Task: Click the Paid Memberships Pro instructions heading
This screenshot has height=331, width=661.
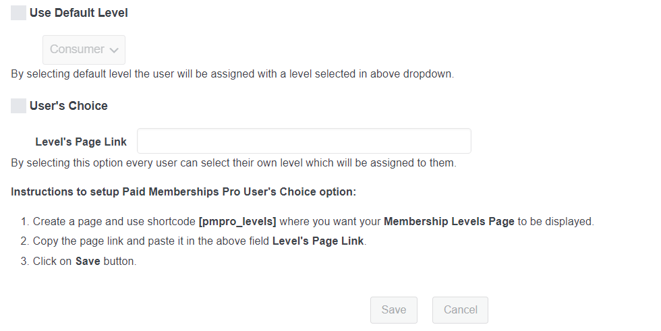Action: [x=183, y=192]
